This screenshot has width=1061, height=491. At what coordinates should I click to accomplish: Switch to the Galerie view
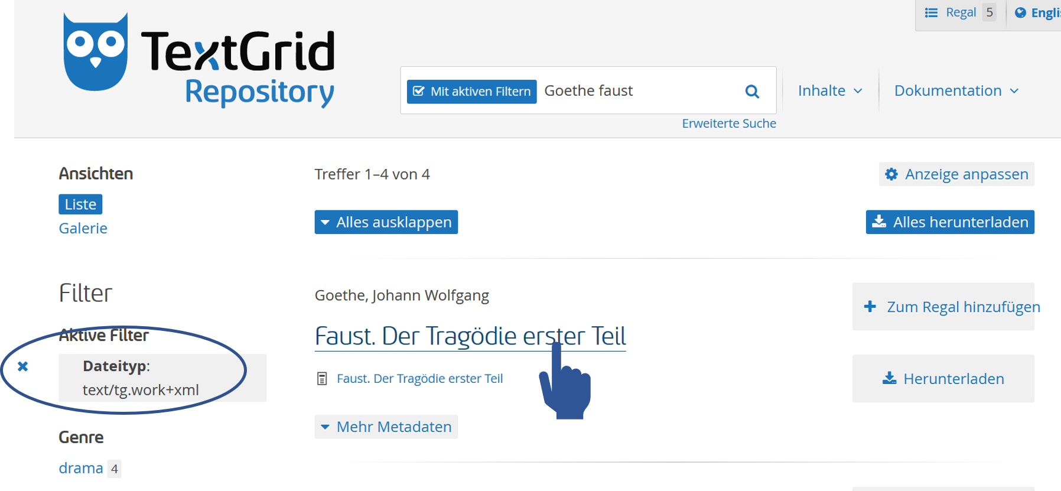83,228
